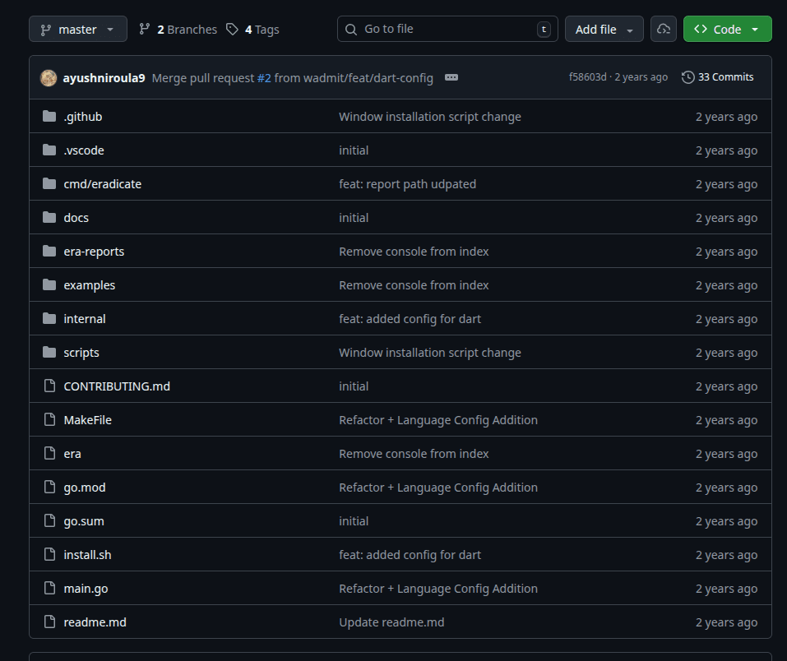This screenshot has height=661, width=787.
Task: Open the master branch dropdown
Action: 78,29
